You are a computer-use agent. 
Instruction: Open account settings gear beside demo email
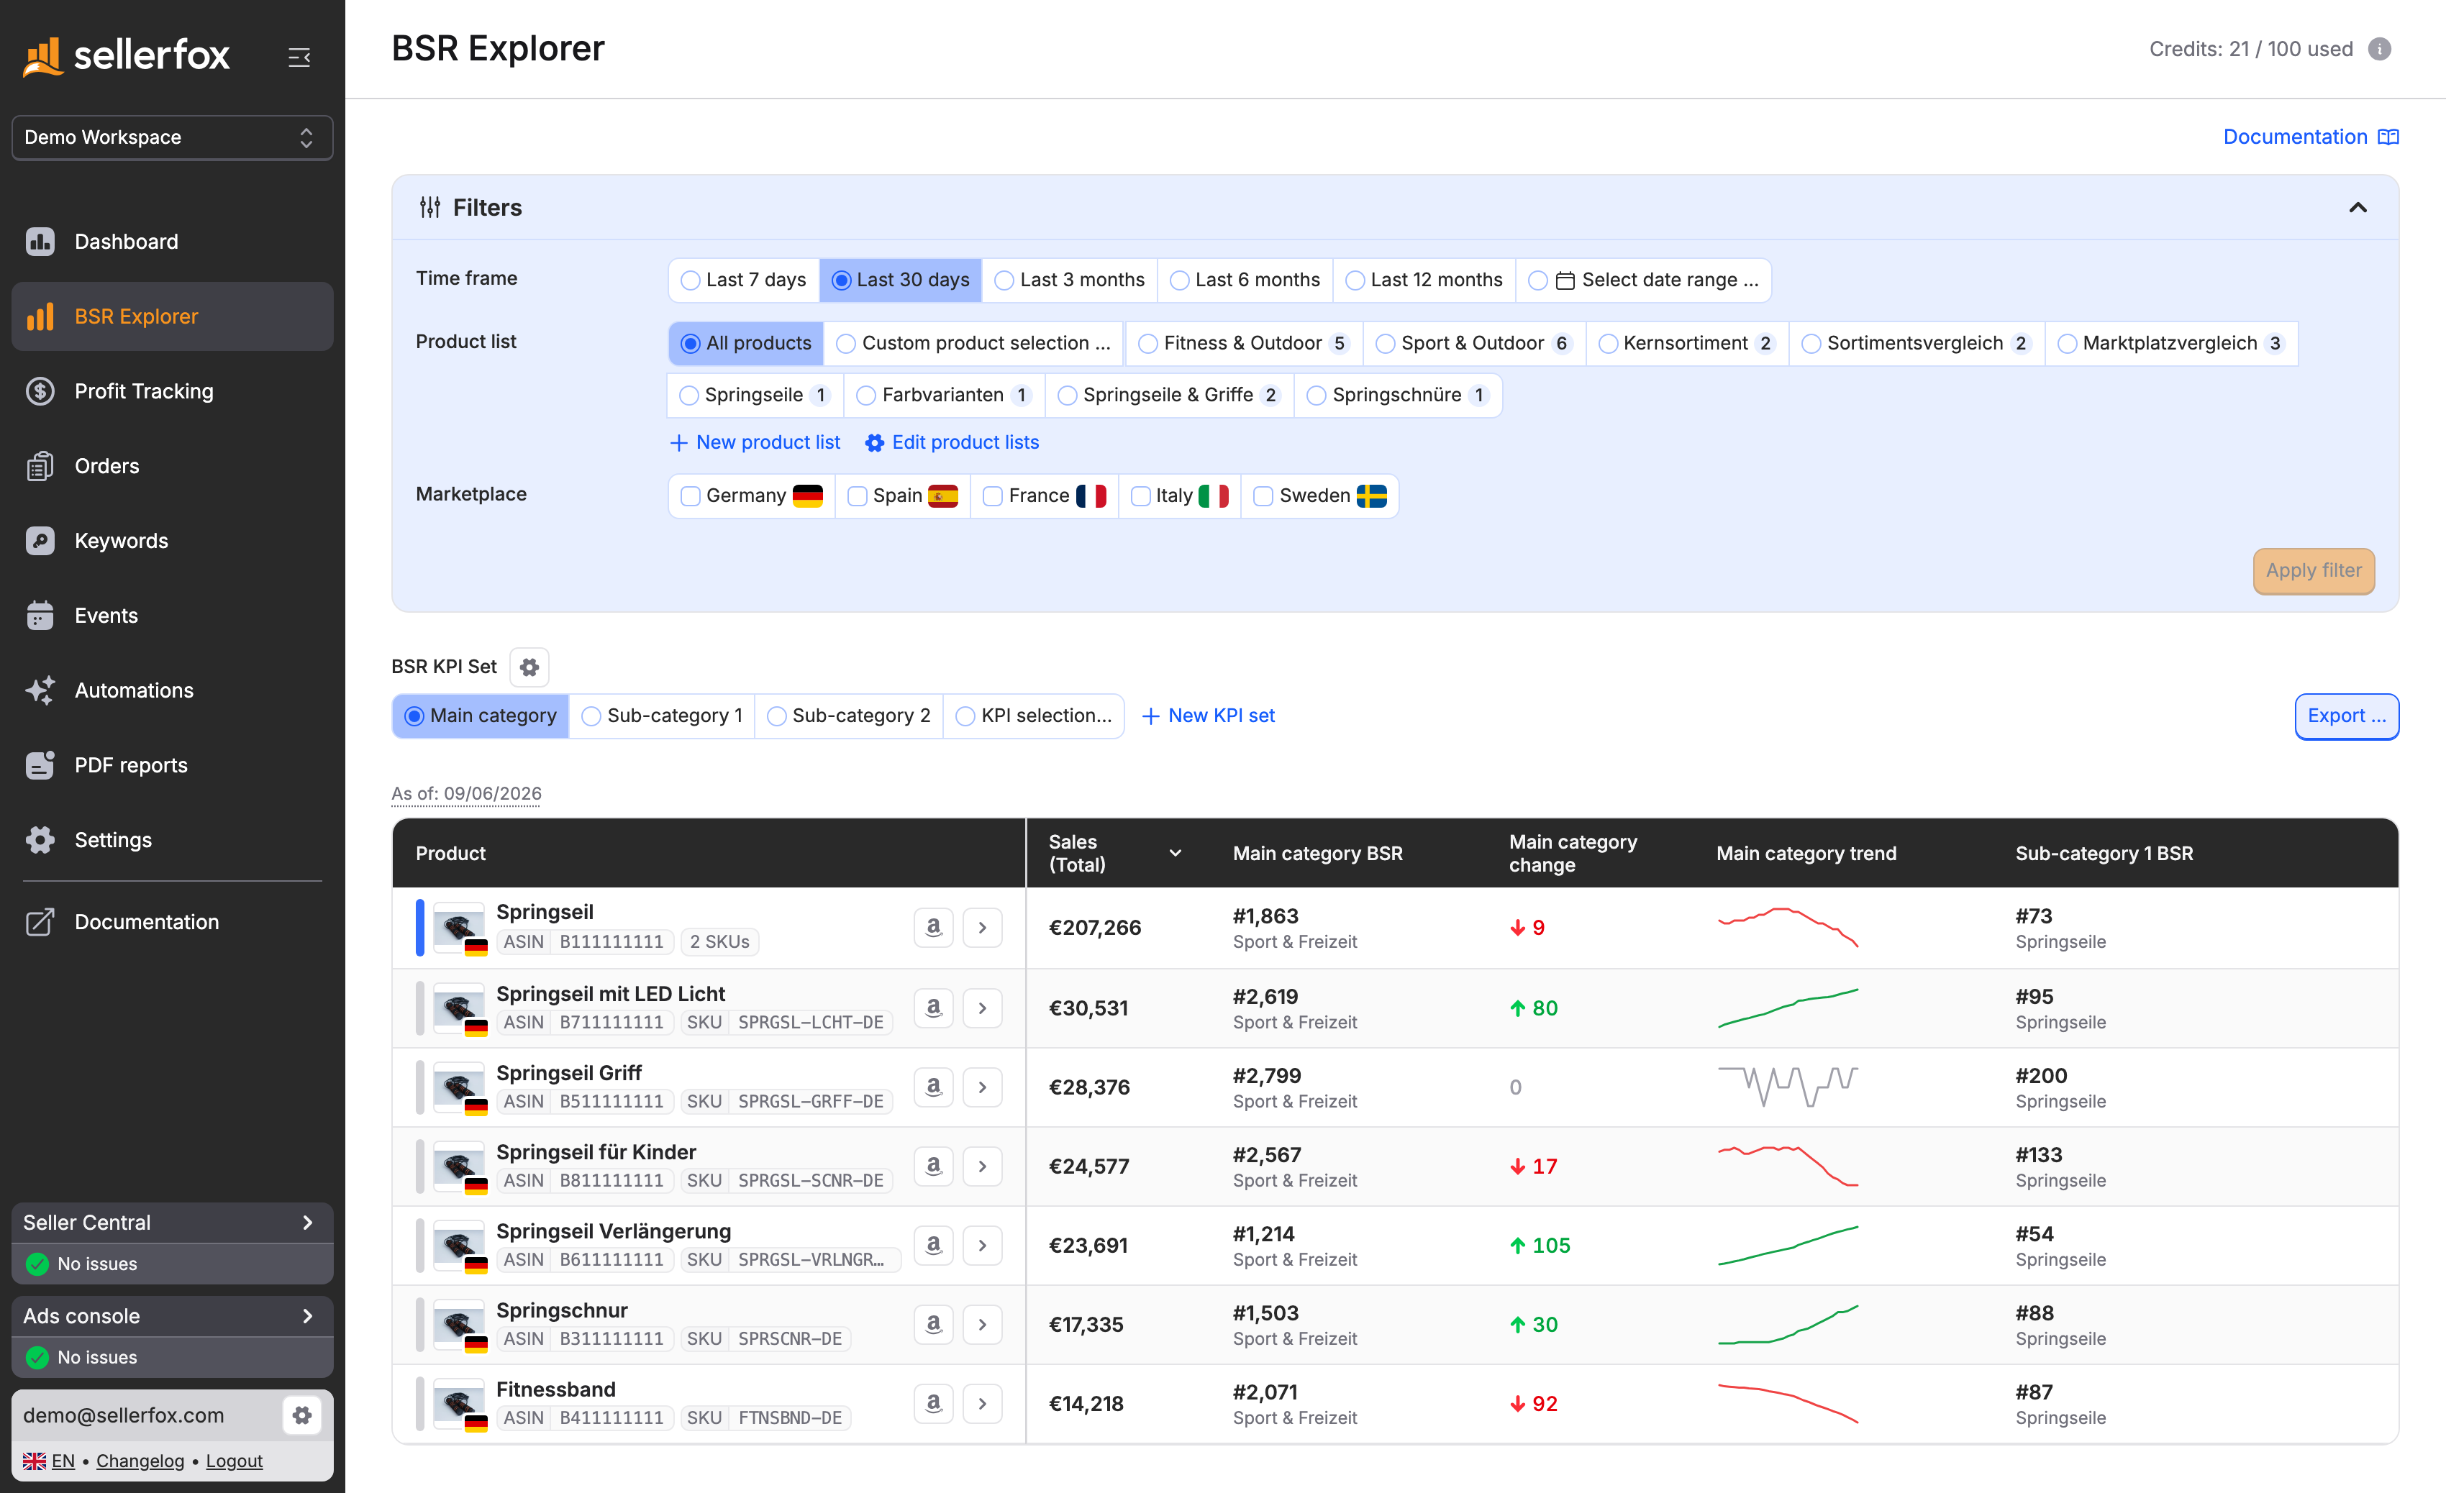tap(301, 1415)
